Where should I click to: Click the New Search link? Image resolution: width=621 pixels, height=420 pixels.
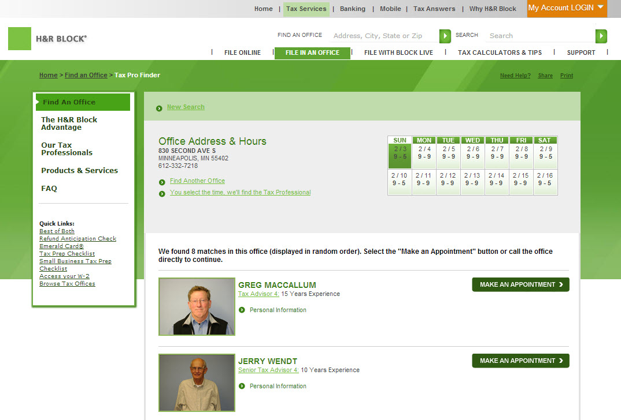click(186, 107)
